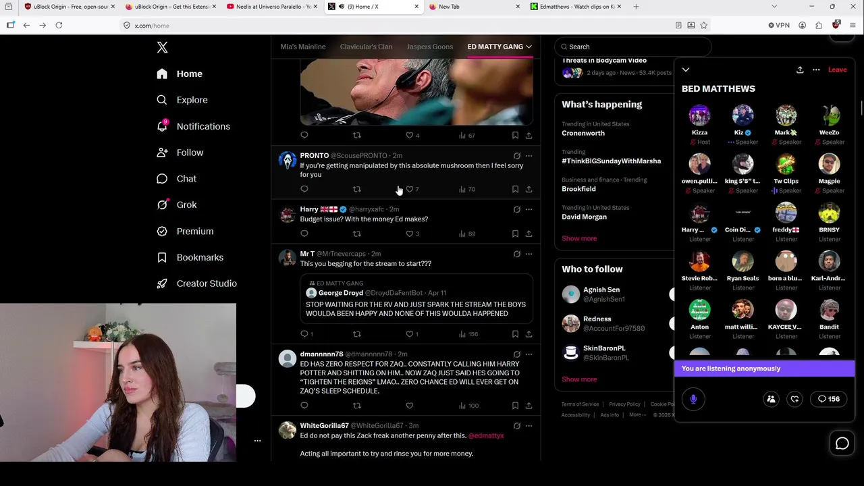Like Harry's Budget issue post

[x=409, y=234]
